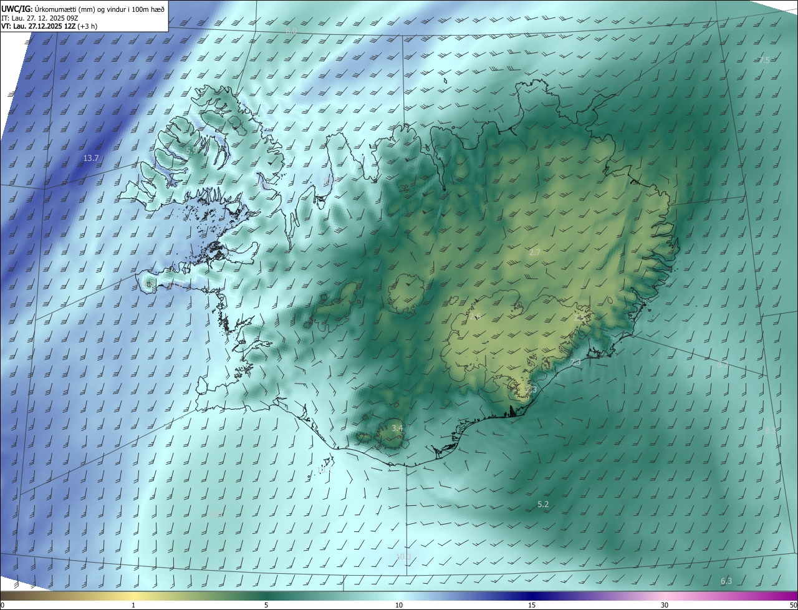The image size is (798, 610).
Task: Click the 1 label on the color scale
Action: (133, 605)
